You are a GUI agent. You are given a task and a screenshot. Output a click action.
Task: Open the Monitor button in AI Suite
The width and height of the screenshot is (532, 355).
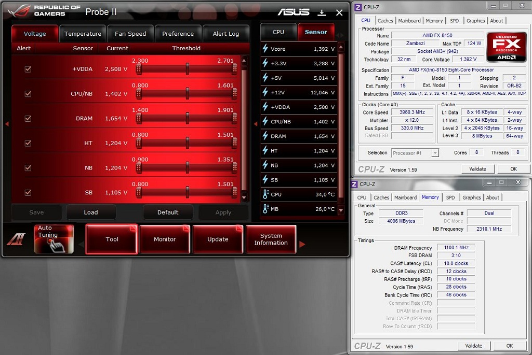[x=165, y=239]
